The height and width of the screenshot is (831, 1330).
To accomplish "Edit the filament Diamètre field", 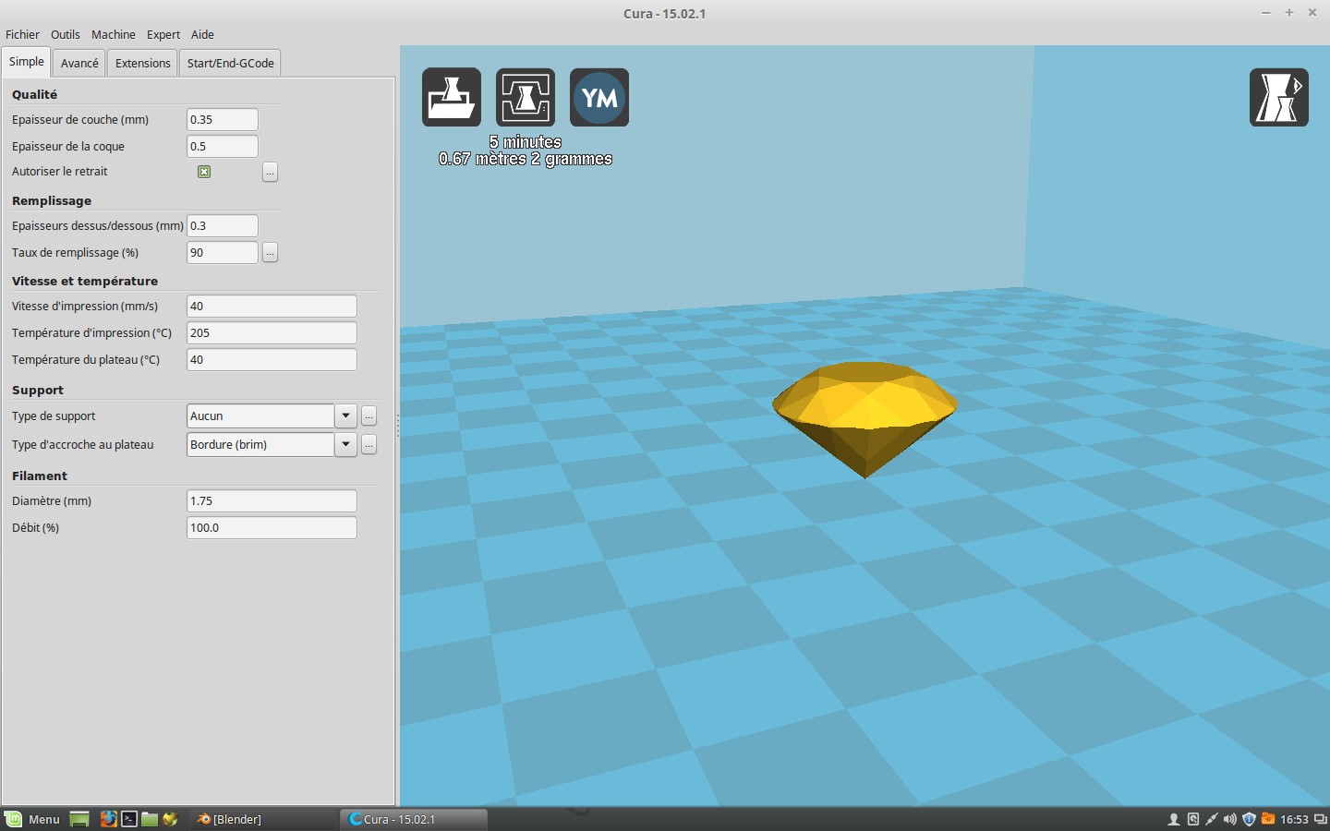I will pos(272,500).
